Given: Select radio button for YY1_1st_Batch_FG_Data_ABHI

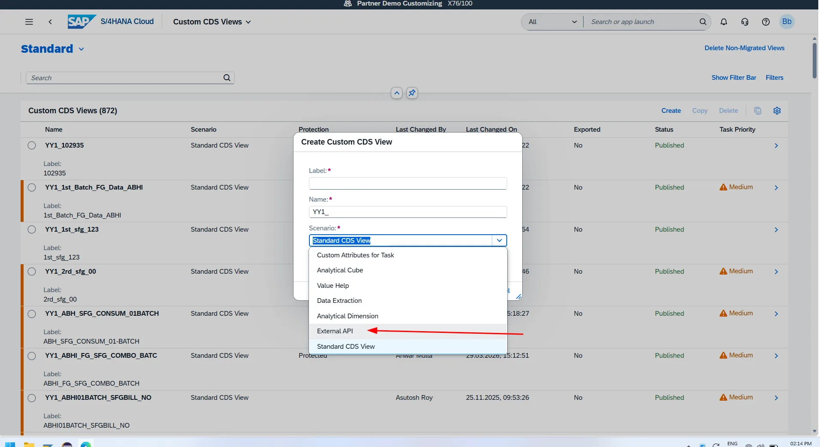Looking at the screenshot, I should point(32,187).
